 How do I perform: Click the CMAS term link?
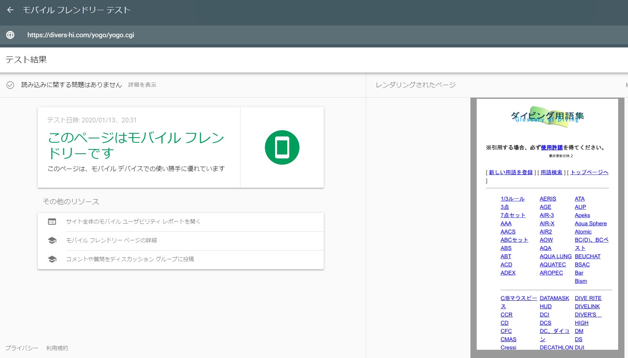509,339
